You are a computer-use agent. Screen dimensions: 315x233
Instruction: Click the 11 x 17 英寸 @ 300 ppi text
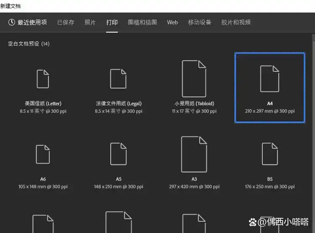[194, 111]
